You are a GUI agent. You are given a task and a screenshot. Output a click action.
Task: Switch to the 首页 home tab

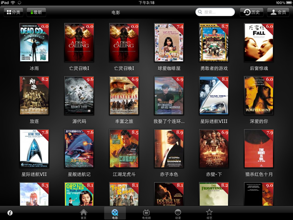(84, 214)
